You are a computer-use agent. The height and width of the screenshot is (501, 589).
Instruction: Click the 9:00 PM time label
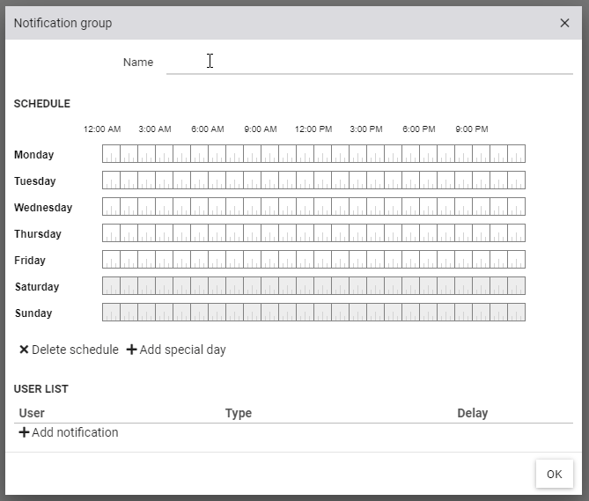click(472, 129)
